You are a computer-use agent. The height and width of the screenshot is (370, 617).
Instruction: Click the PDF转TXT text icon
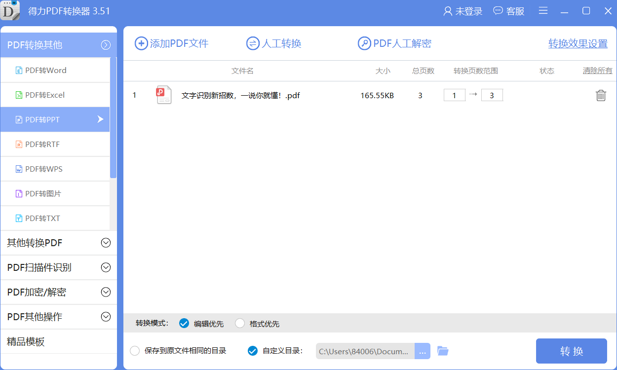coord(19,218)
